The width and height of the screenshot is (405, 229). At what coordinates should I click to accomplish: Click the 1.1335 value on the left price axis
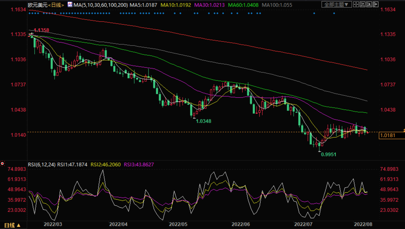18,34
